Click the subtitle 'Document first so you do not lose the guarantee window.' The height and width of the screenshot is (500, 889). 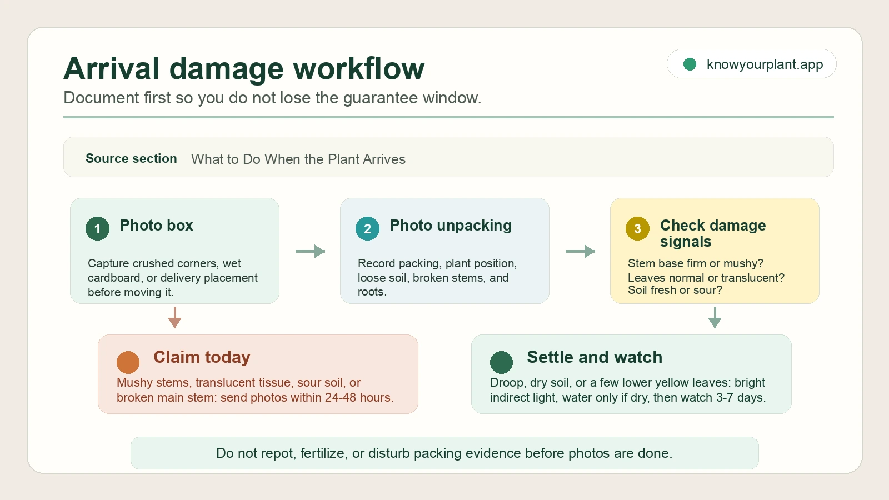pos(272,98)
